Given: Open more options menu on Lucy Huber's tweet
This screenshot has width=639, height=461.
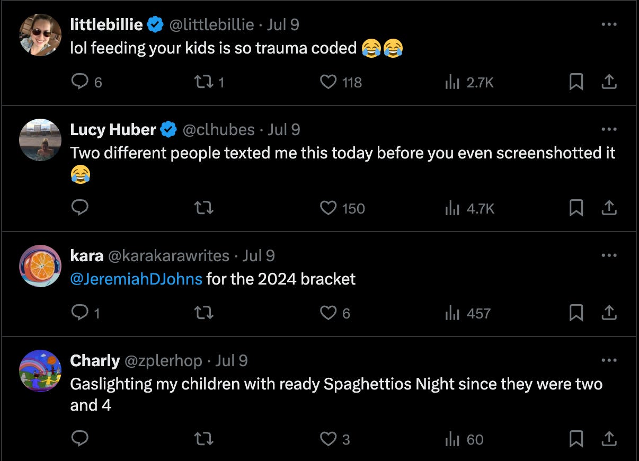Looking at the screenshot, I should click(609, 129).
